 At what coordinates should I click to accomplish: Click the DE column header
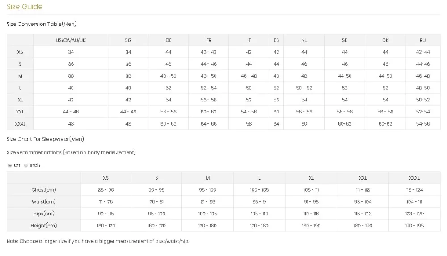(169, 40)
